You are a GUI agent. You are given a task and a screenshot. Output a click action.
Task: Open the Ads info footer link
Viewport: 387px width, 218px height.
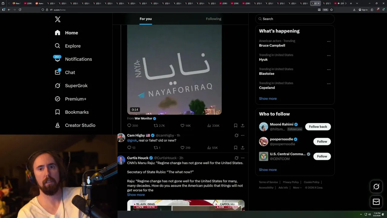283,188
